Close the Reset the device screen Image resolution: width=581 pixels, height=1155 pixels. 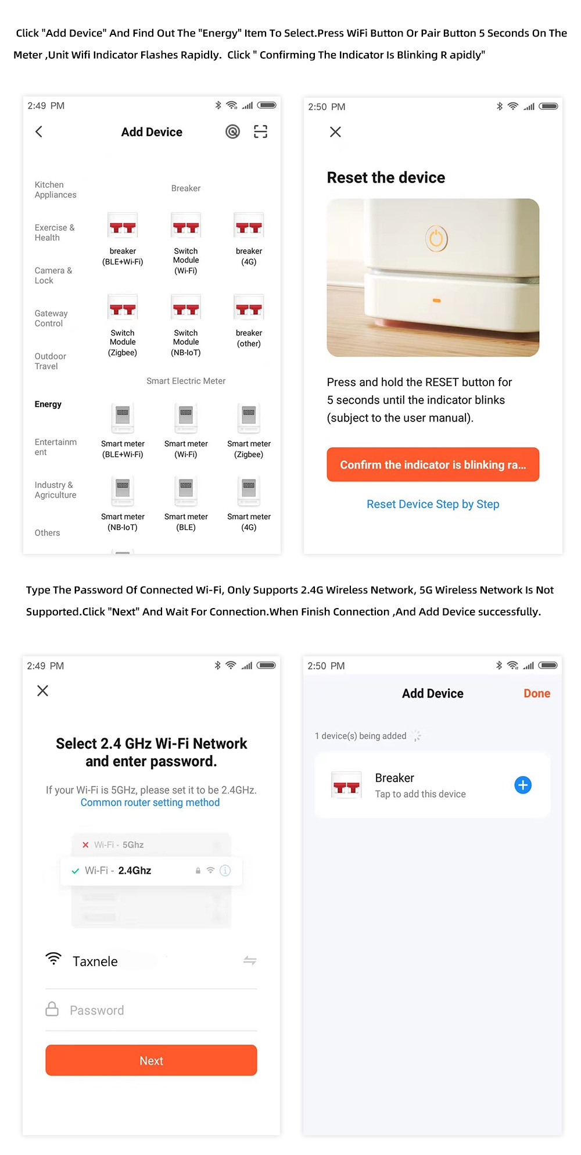pyautogui.click(x=335, y=132)
